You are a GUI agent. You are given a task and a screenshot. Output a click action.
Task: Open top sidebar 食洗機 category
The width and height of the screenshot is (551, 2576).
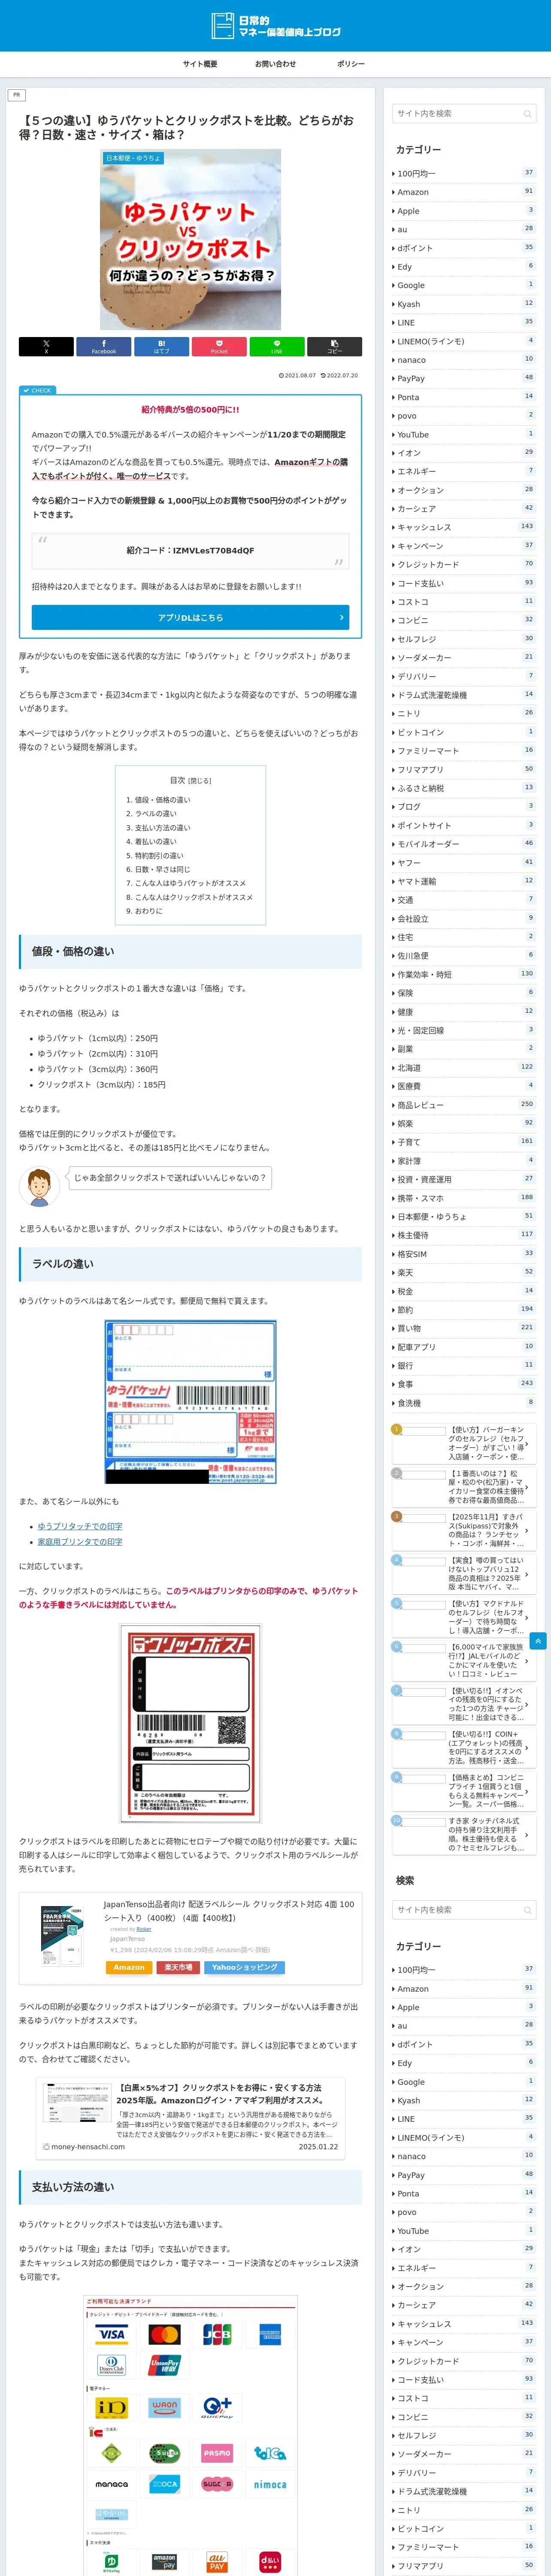point(464,1403)
